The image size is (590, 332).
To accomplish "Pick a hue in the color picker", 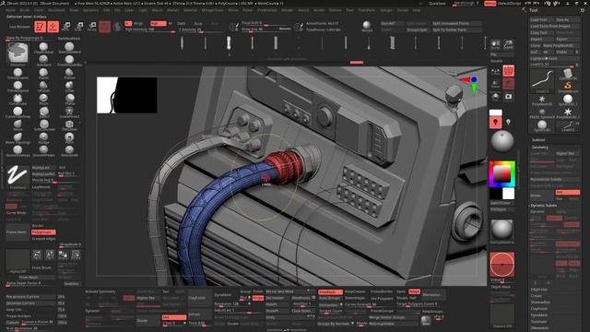I will [x=501, y=174].
